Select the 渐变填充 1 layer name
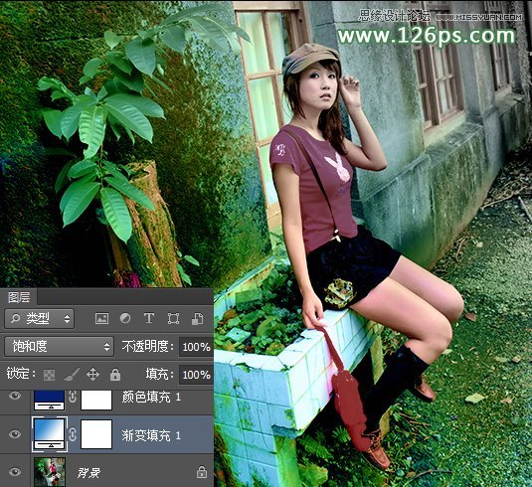The height and width of the screenshot is (487, 532). pyautogui.click(x=151, y=435)
